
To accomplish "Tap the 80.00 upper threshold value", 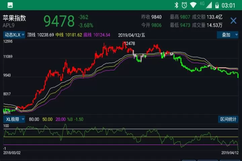I will click(34, 119).
